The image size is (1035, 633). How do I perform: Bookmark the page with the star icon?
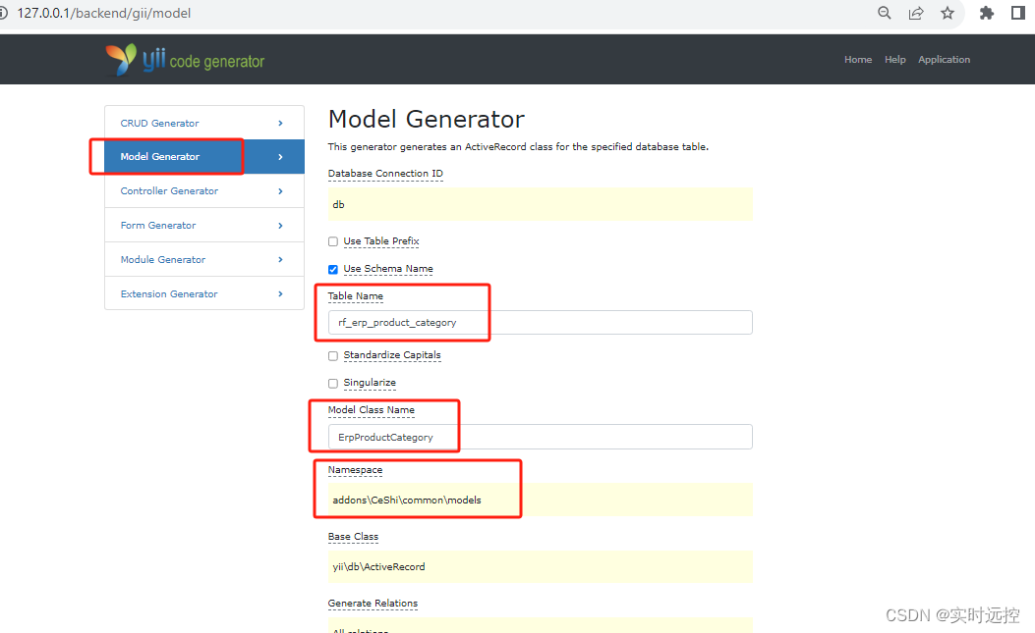coord(948,13)
